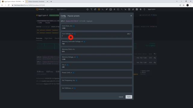Click the Memory Clock input field
193x108 pixels.
point(96,50)
